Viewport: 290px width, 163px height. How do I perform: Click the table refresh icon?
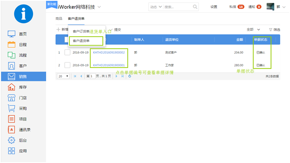pyautogui.click(x=130, y=76)
